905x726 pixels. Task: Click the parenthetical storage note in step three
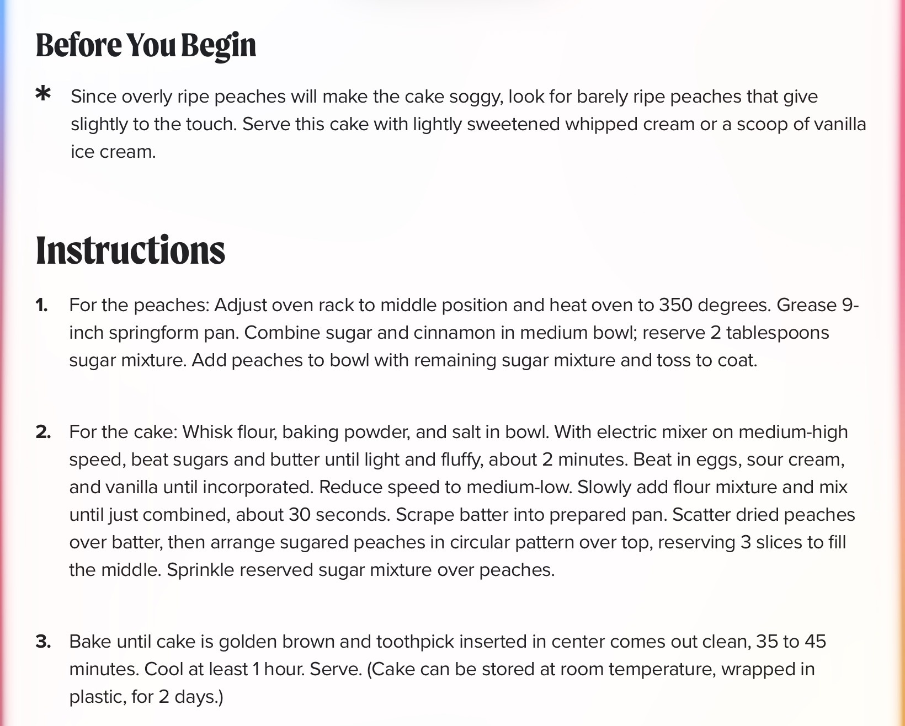click(x=442, y=683)
